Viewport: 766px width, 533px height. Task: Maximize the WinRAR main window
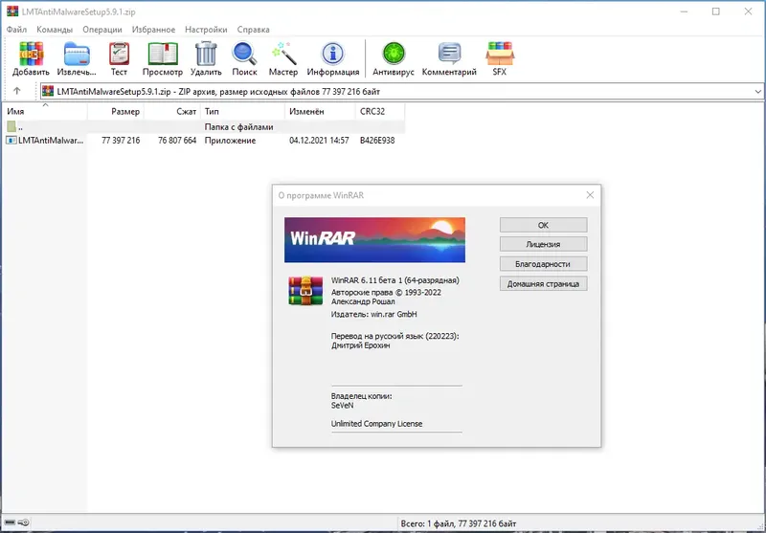[715, 11]
